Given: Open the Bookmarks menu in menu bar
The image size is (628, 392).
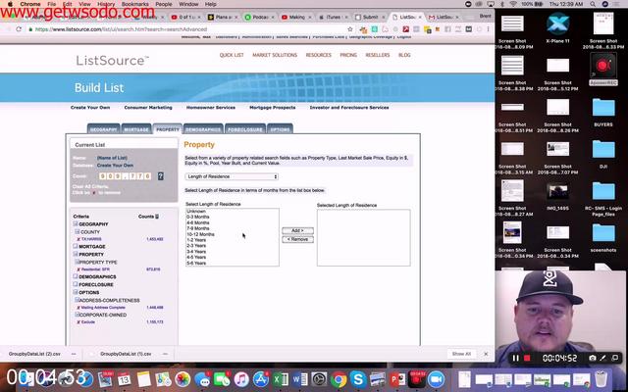Looking at the screenshot, I should coord(135,4).
